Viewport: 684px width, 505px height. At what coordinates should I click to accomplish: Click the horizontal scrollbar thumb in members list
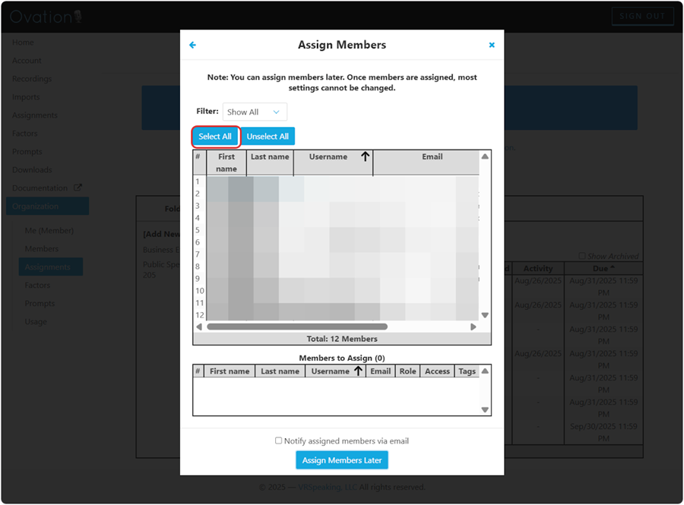click(297, 327)
